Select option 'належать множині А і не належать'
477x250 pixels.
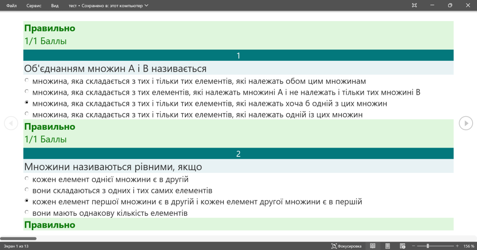pyautogui.click(x=27, y=91)
